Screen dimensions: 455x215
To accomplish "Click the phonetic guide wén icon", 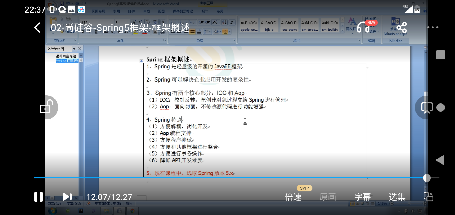I will coord(155,22).
